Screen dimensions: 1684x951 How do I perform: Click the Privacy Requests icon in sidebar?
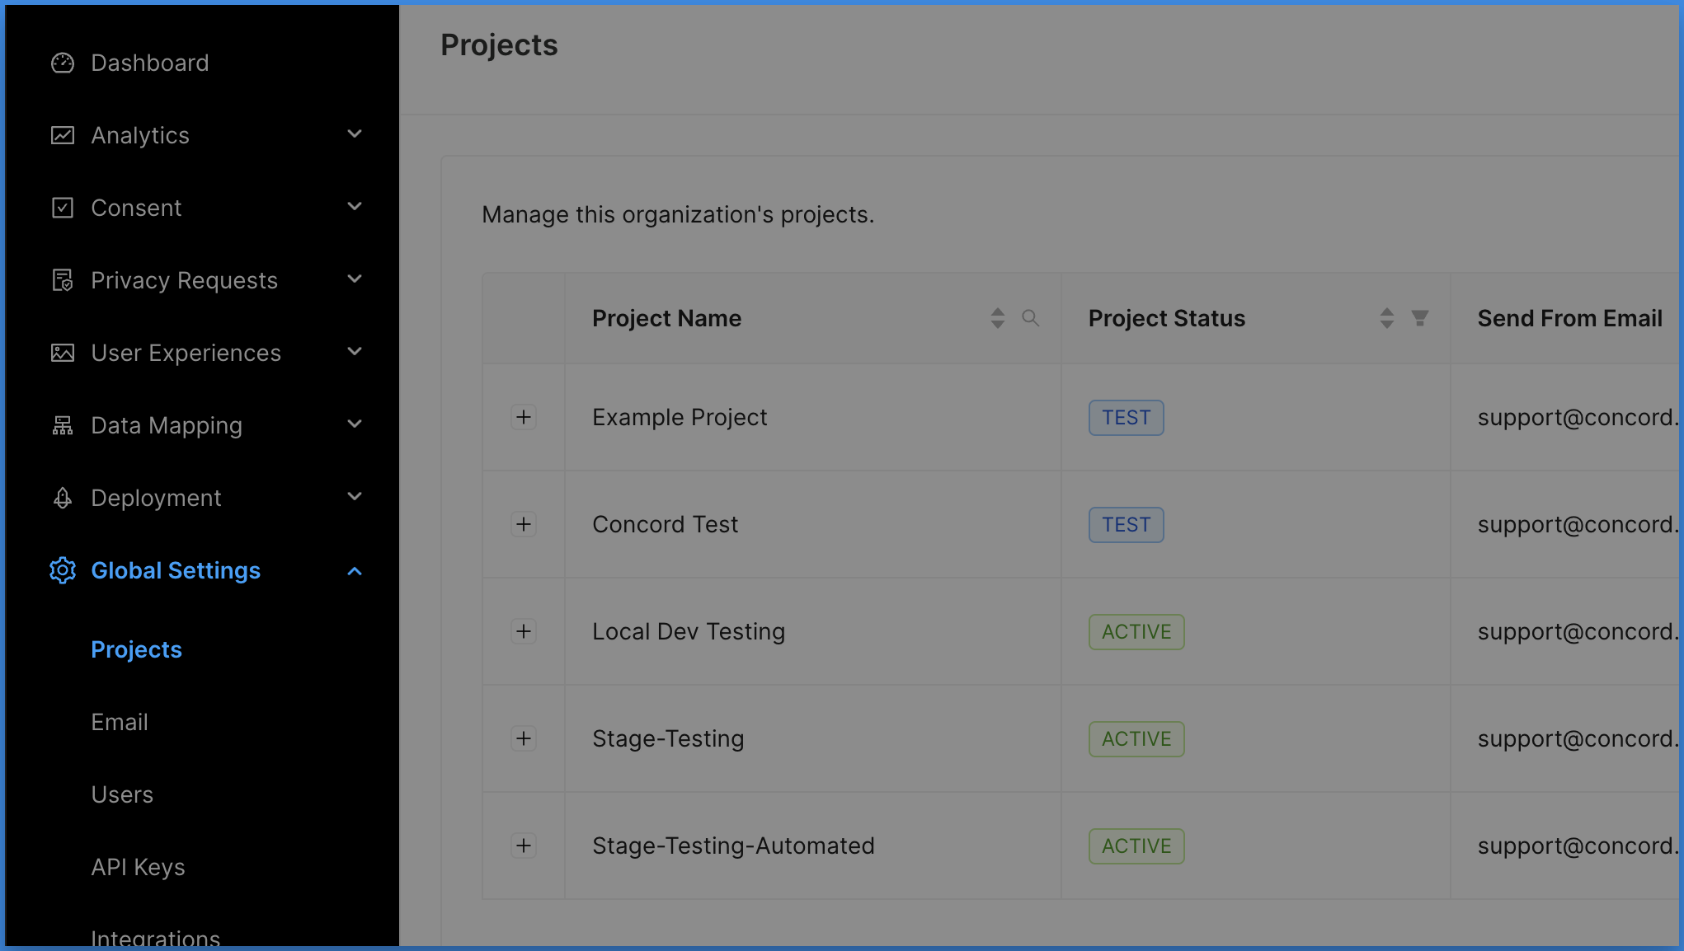(63, 279)
